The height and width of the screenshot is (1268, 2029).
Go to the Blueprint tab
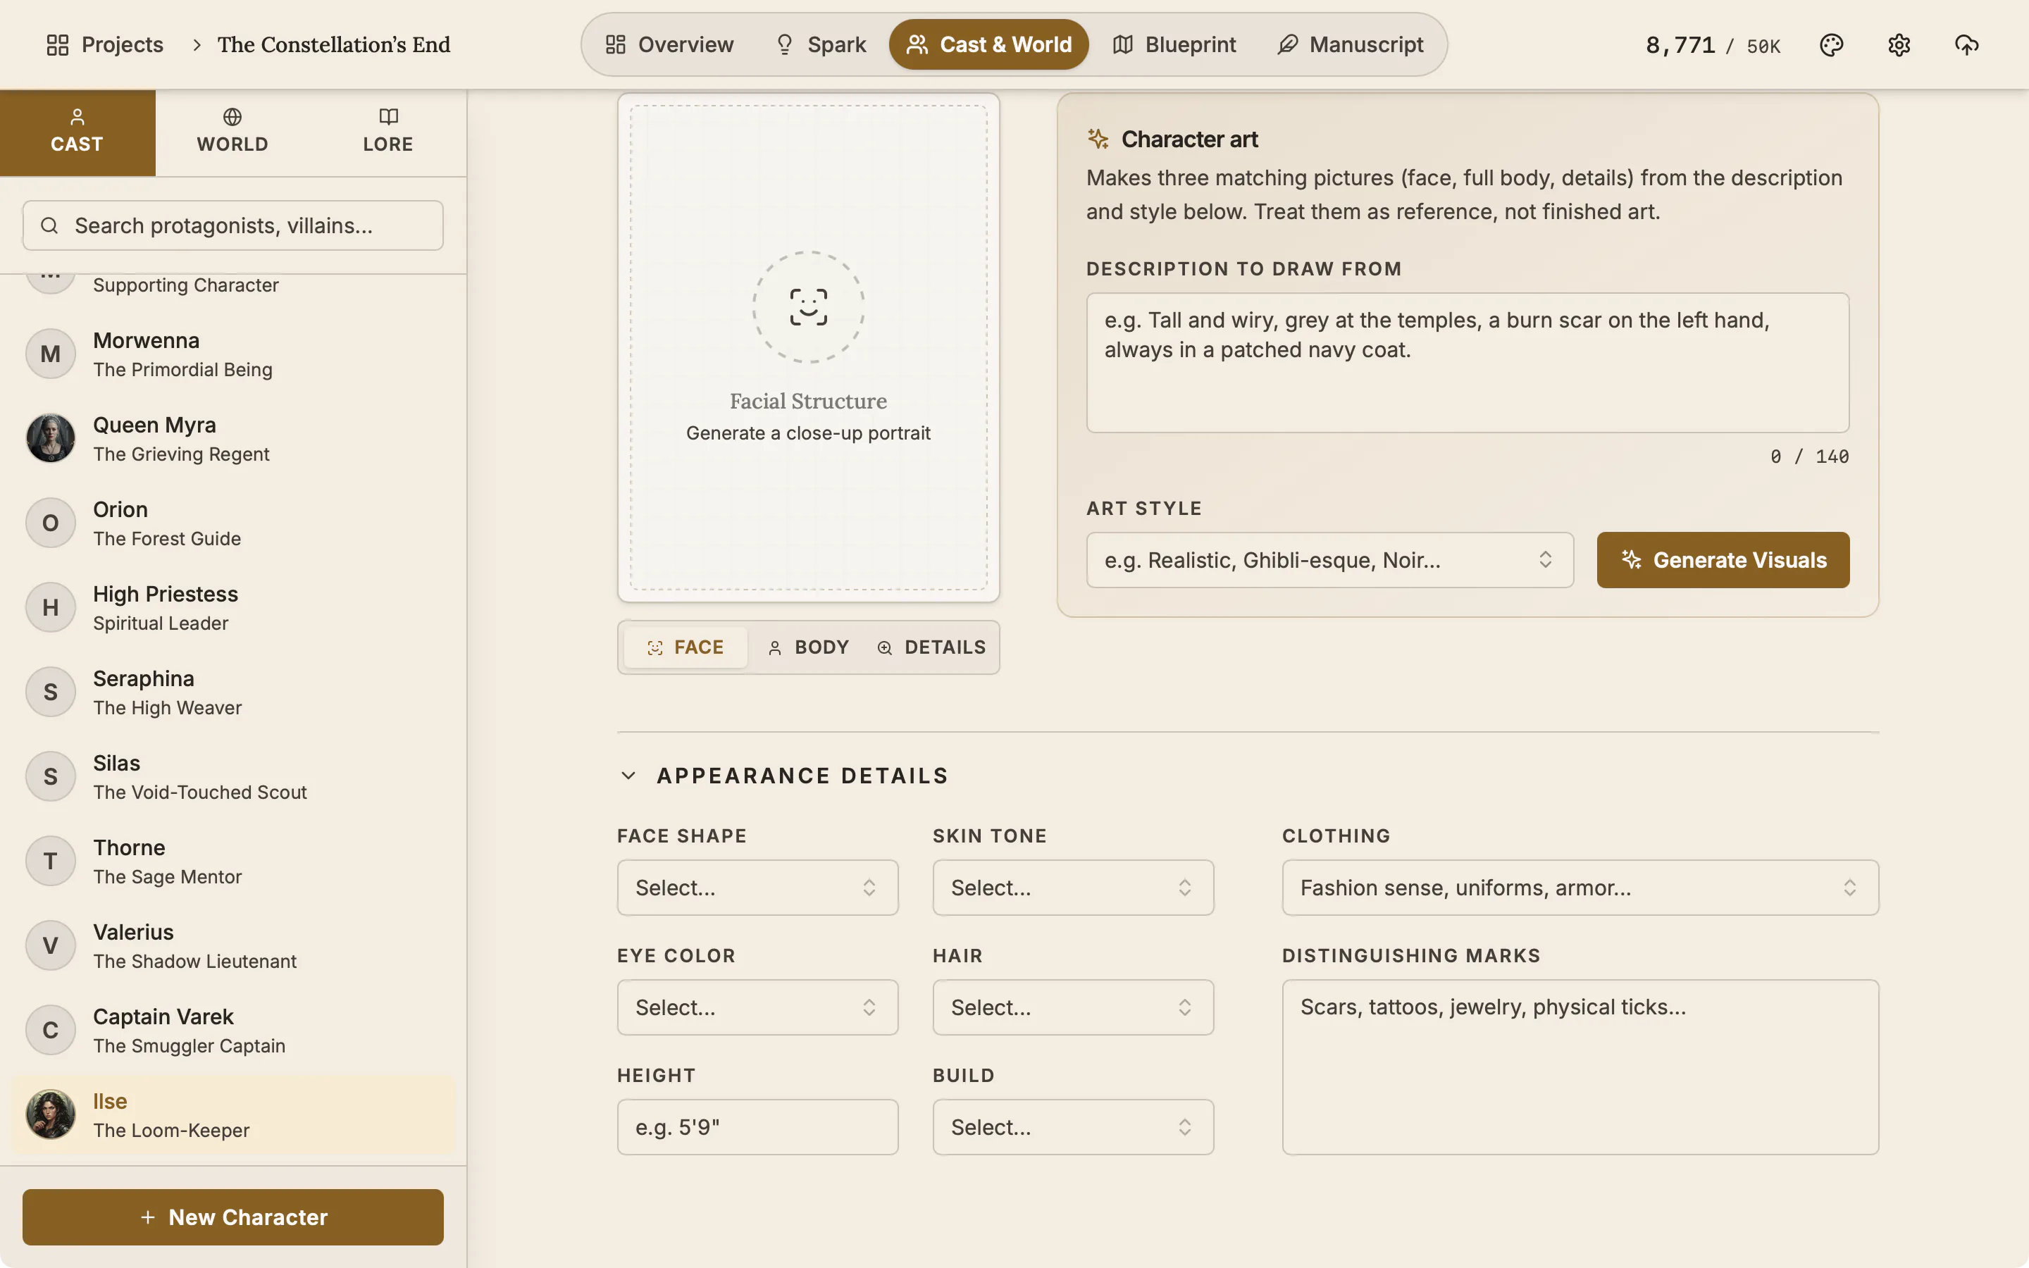(x=1174, y=44)
